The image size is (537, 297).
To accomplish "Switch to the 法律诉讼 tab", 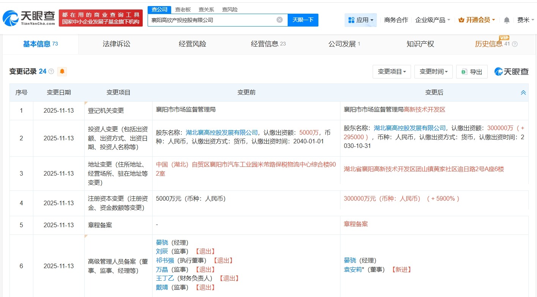I will 116,44.
